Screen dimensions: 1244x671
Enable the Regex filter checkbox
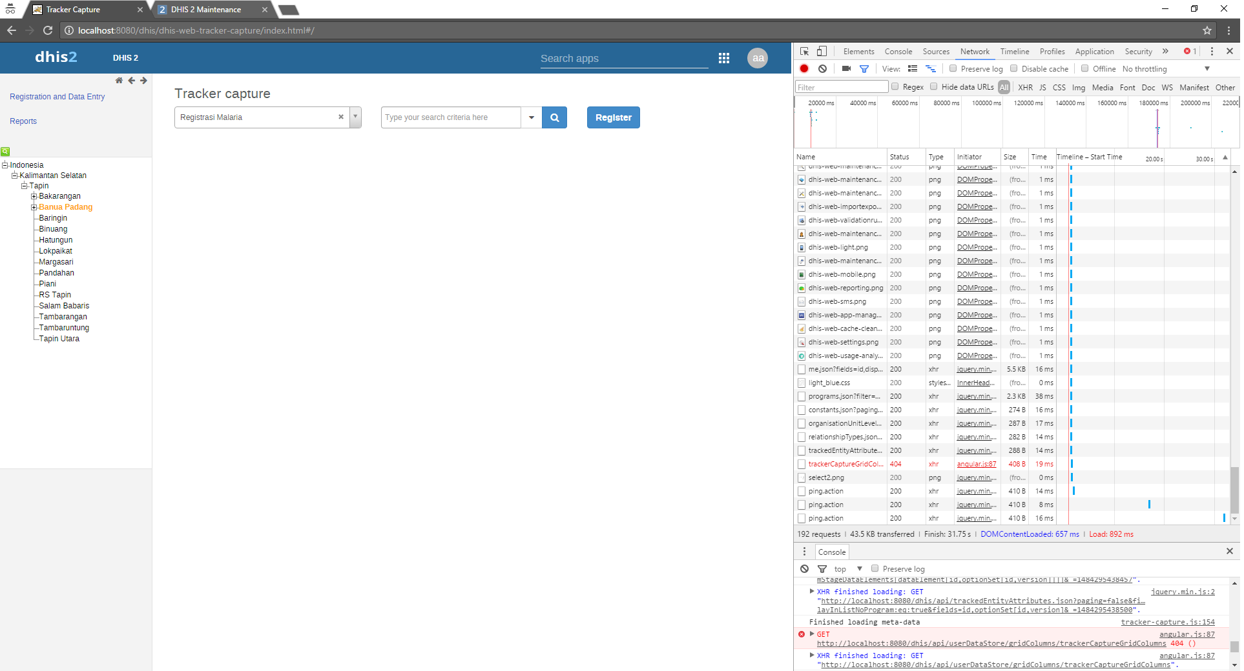[x=895, y=86]
